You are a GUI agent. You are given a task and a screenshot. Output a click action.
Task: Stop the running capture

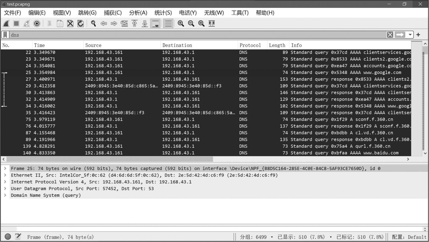point(16,24)
